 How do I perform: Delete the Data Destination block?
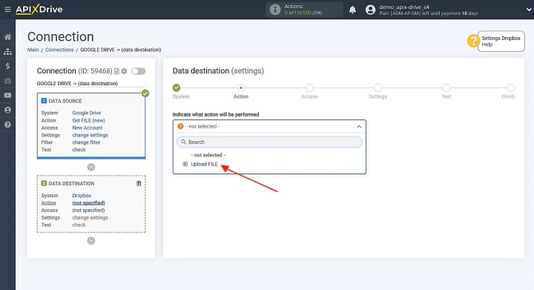click(139, 183)
